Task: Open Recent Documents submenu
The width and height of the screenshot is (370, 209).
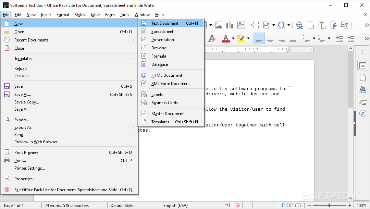Action: coord(69,40)
